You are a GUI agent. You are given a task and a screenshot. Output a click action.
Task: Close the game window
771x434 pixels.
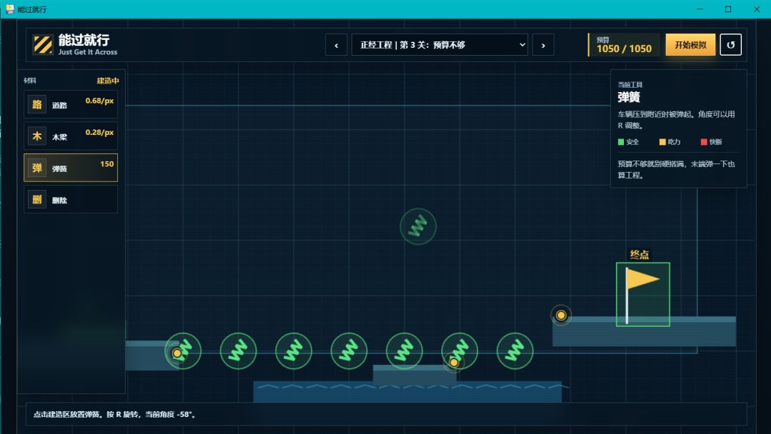(x=757, y=9)
